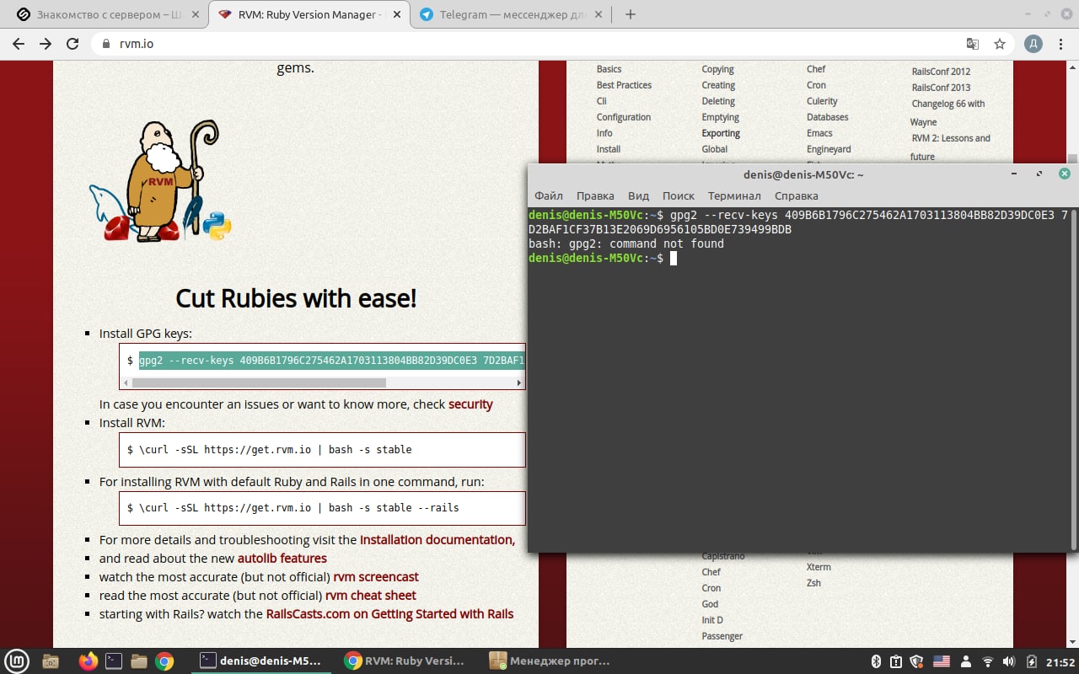Click the gpg2 command code box scrollbar
1079x674 pixels.
pos(258,382)
